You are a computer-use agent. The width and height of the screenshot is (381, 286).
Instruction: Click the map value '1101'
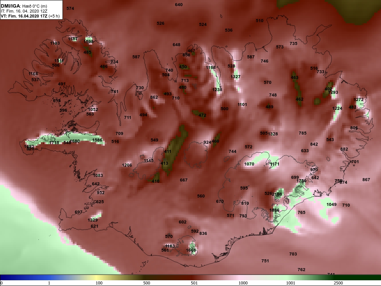(242, 104)
